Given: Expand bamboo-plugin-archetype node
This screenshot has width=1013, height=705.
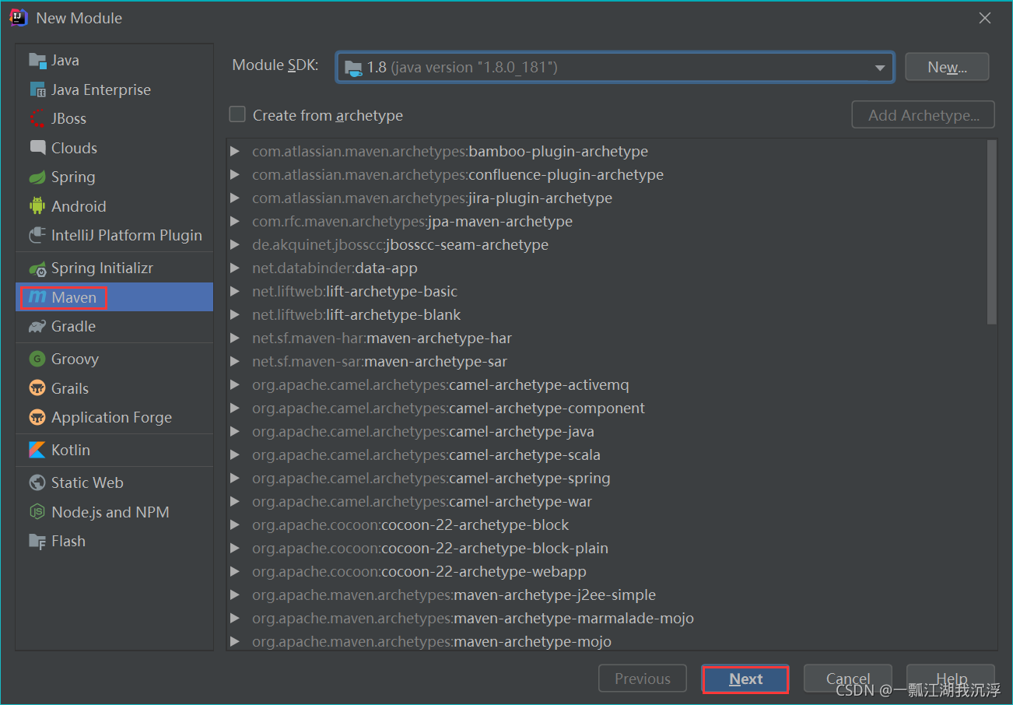Looking at the screenshot, I should click(235, 152).
